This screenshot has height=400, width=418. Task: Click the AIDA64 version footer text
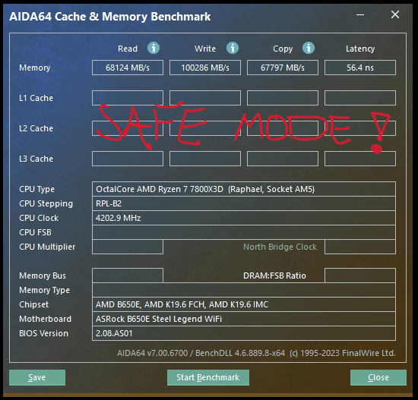click(256, 353)
